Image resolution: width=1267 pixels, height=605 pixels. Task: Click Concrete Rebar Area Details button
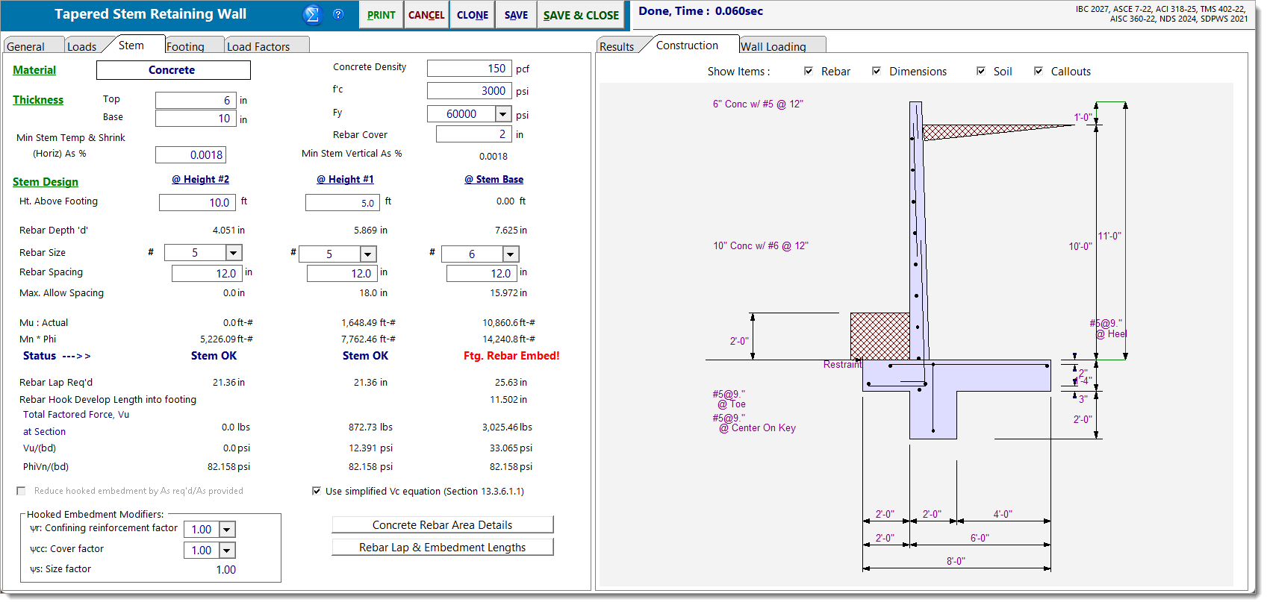pyautogui.click(x=442, y=525)
